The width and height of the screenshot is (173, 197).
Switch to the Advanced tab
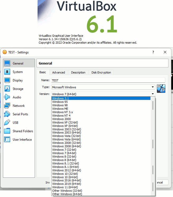tap(58, 72)
